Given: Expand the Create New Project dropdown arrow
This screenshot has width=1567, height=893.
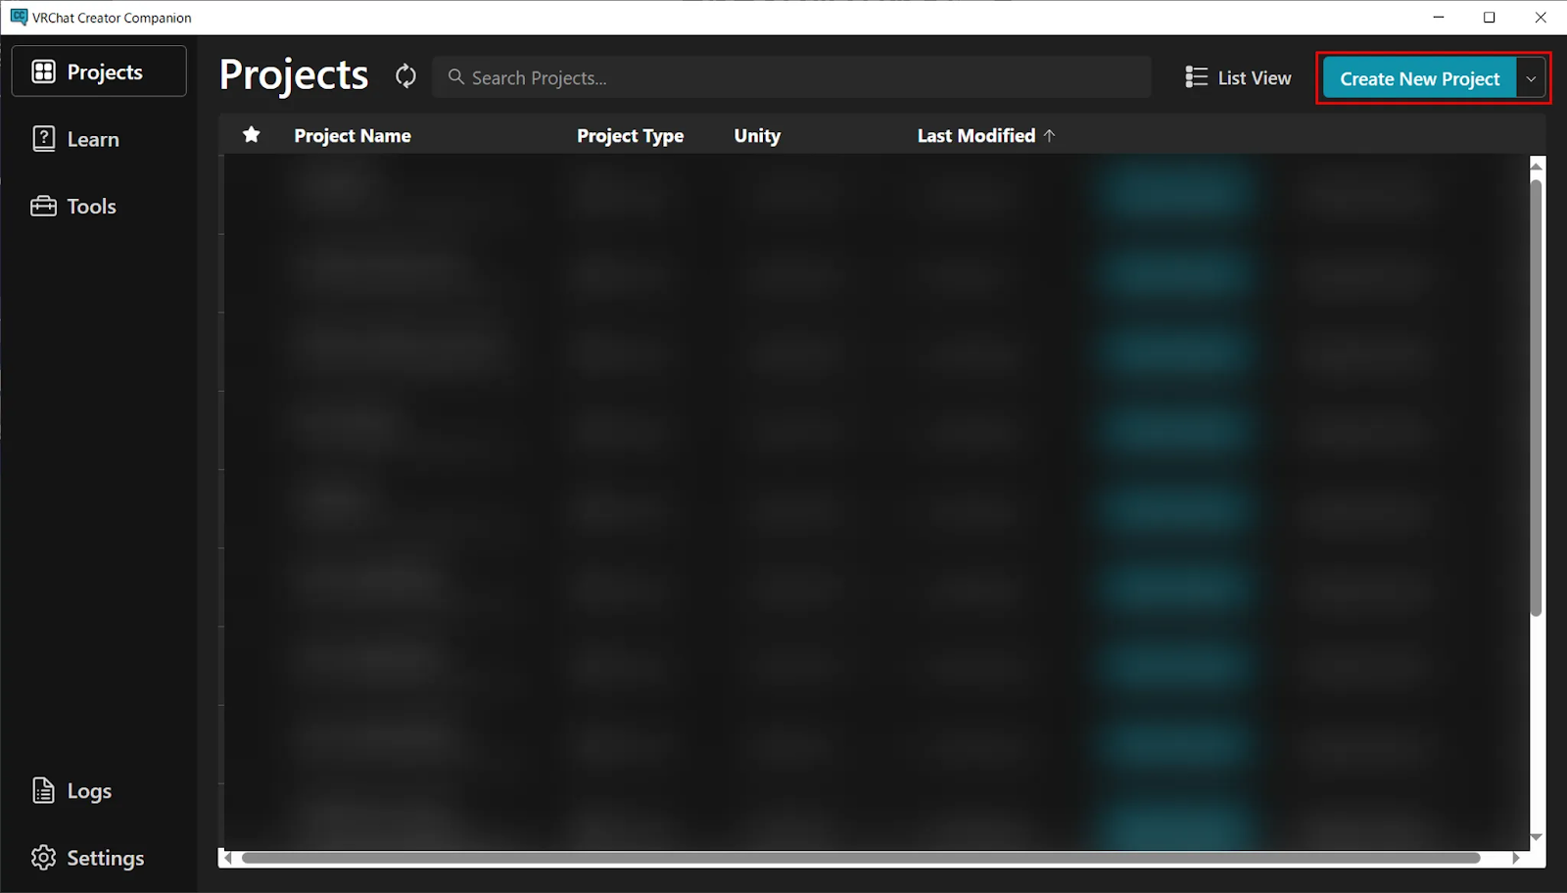Looking at the screenshot, I should (x=1531, y=78).
